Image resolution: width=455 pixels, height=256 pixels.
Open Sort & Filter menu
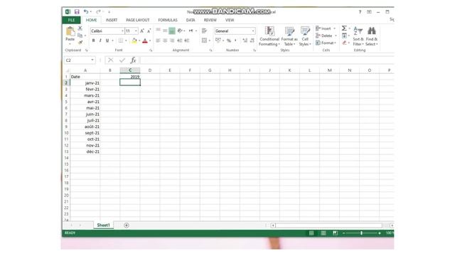pyautogui.click(x=358, y=36)
